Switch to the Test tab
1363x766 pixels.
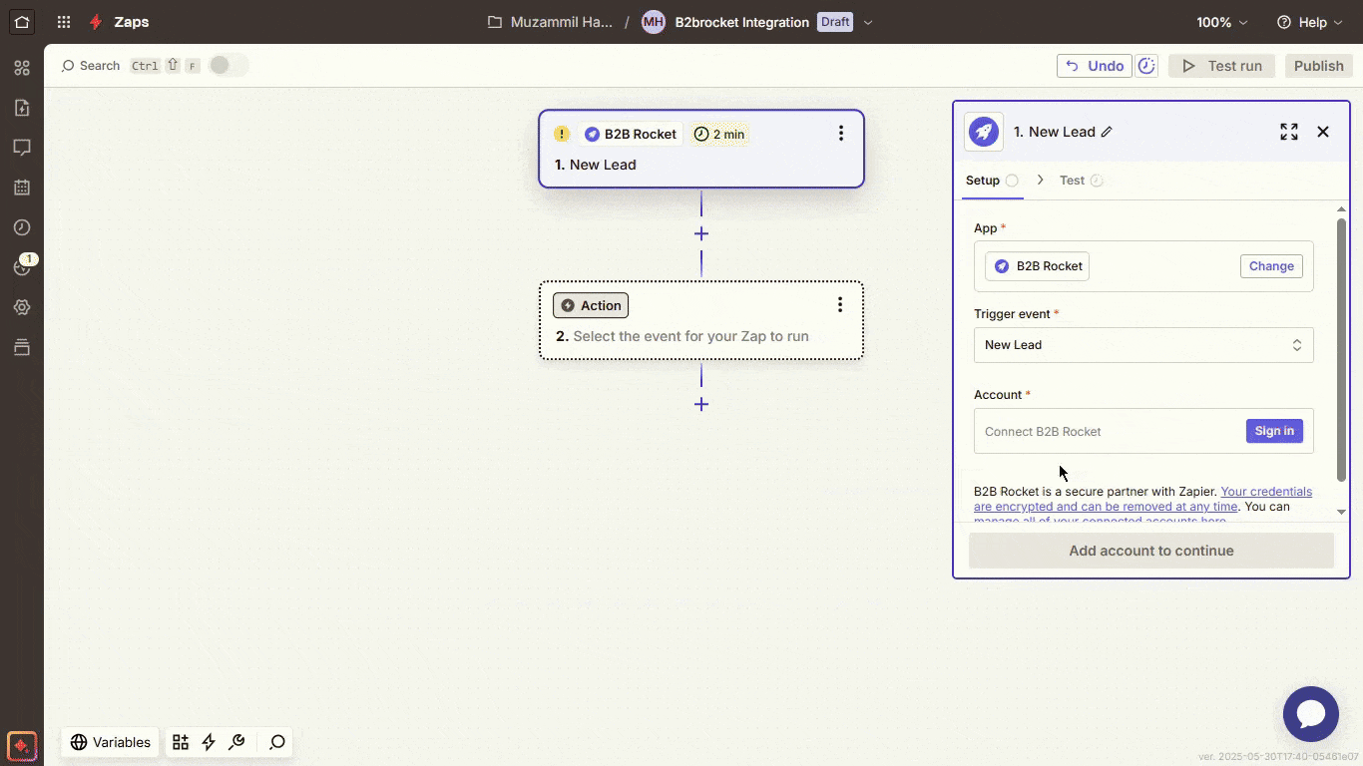(x=1072, y=181)
